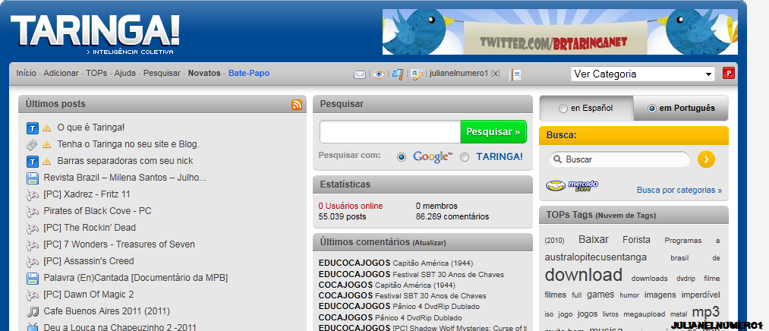Viewport: 769px width, 331px height.
Task: Click the Atualizar link in Últimos comentários
Action: 429,243
